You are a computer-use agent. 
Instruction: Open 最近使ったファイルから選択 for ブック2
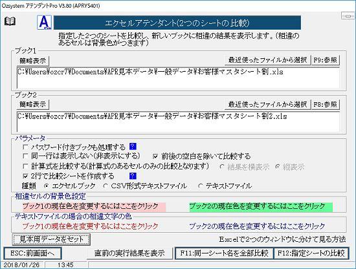click(267, 104)
